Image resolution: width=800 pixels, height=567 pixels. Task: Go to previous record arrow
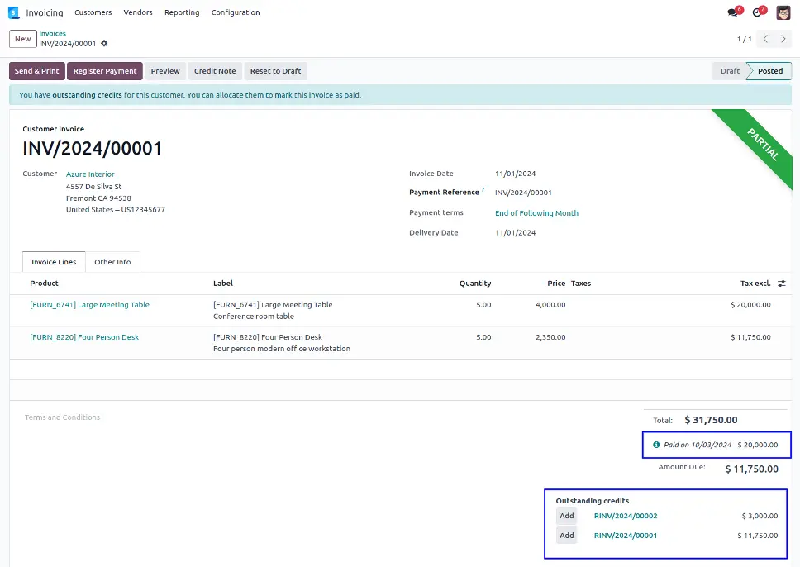pos(766,39)
